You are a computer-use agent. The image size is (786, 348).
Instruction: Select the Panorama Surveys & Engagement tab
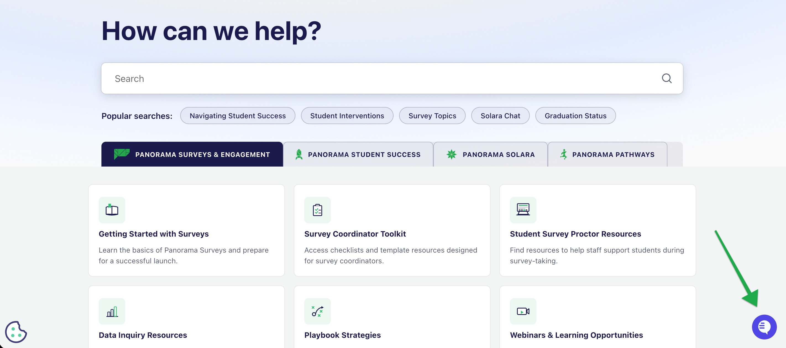pos(192,154)
